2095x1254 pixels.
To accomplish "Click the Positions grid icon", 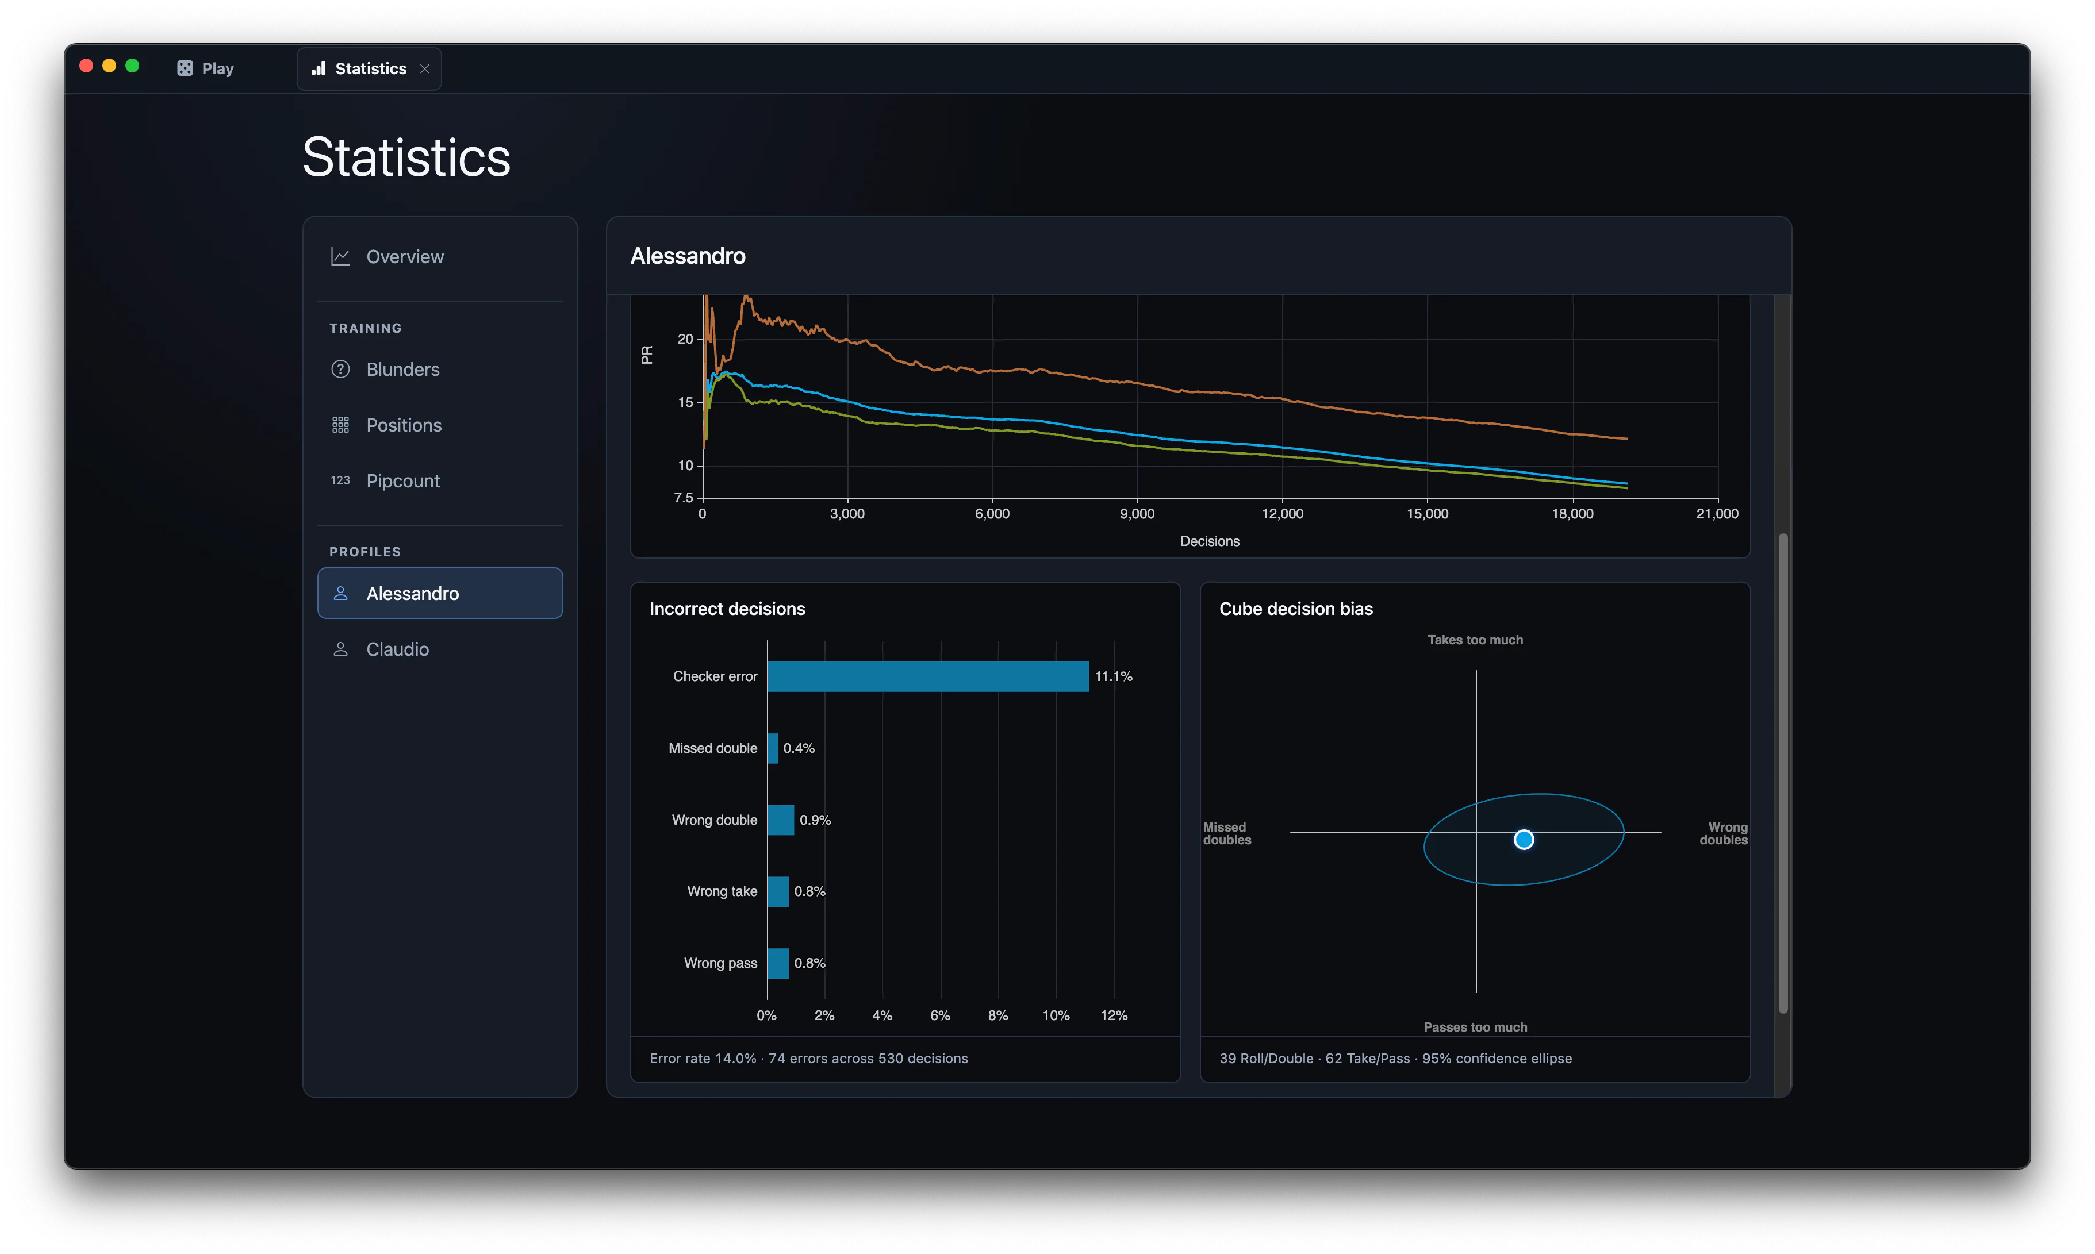I will point(340,425).
